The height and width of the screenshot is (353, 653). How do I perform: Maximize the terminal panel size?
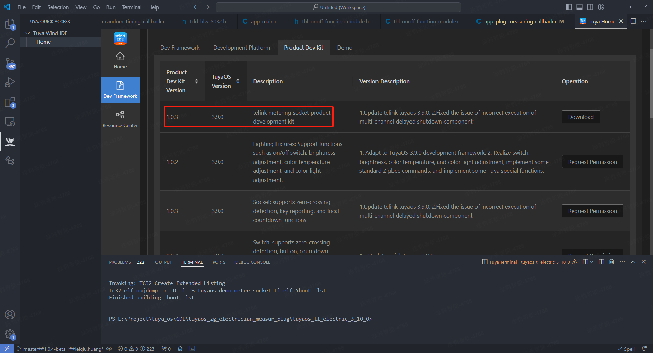(633, 262)
